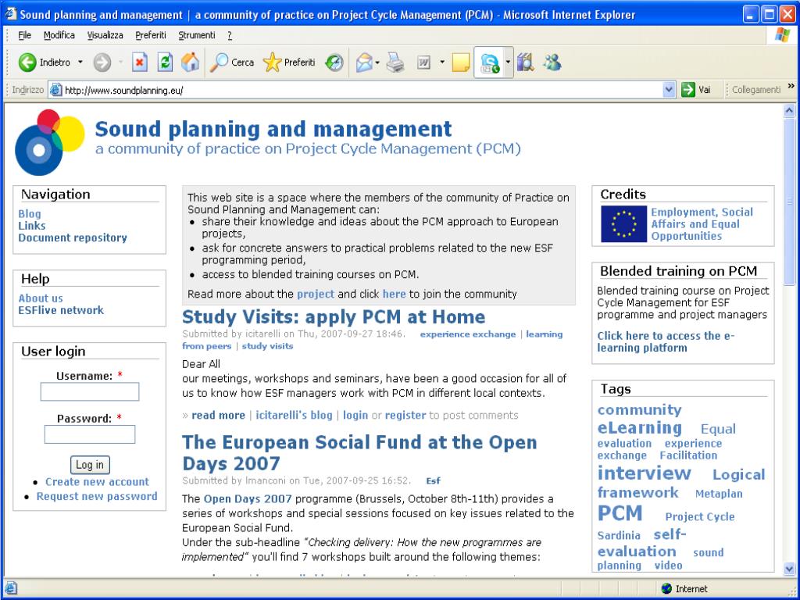The width and height of the screenshot is (800, 600).
Task: Focus the Password input field
Action: tap(90, 434)
